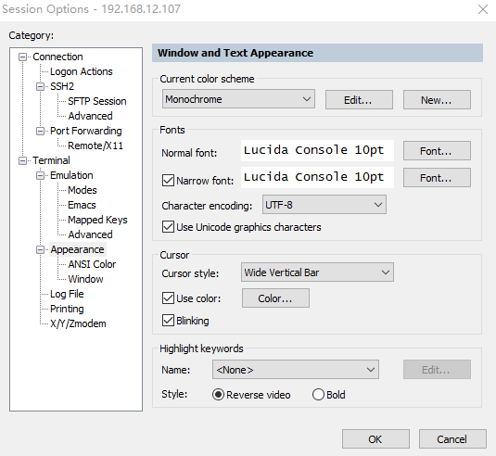Click the Narrow font preview field
Viewport: 496px width, 456px height.
(317, 177)
